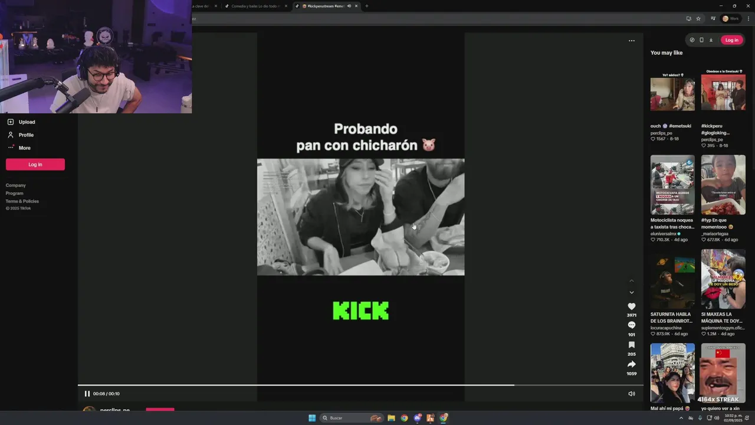Screen dimensions: 755x425
Task: Open comments via the speech bubble icon
Action: click(631, 325)
